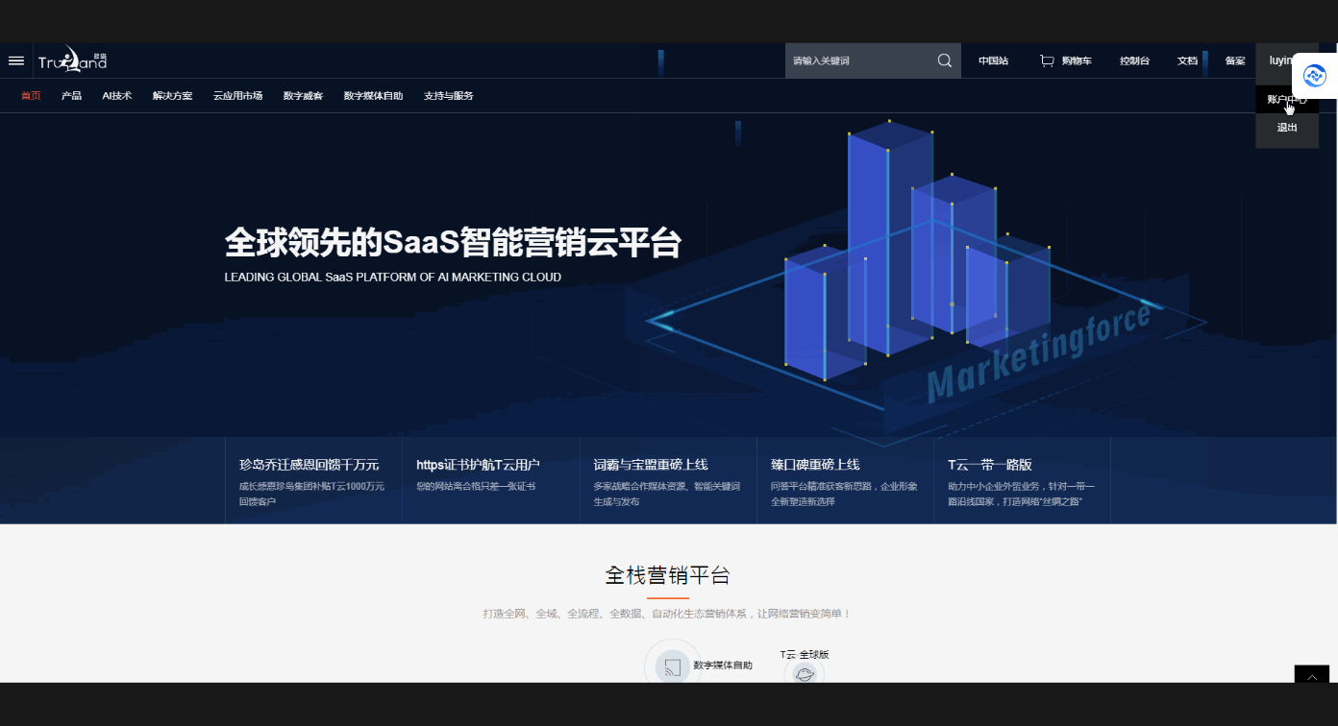The image size is (1338, 726).
Task: Click the back-to-top arrow button
Action: (x=1311, y=677)
